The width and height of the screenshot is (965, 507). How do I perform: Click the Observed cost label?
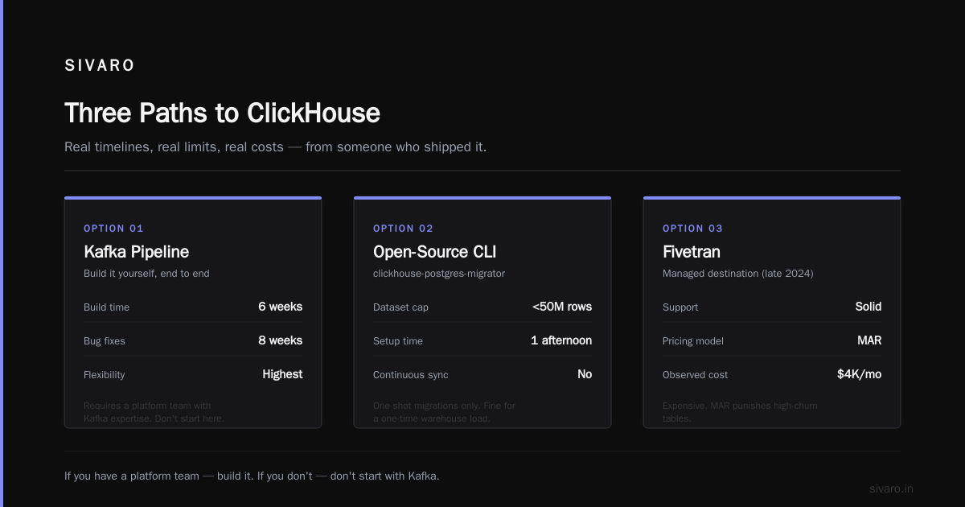(x=695, y=375)
